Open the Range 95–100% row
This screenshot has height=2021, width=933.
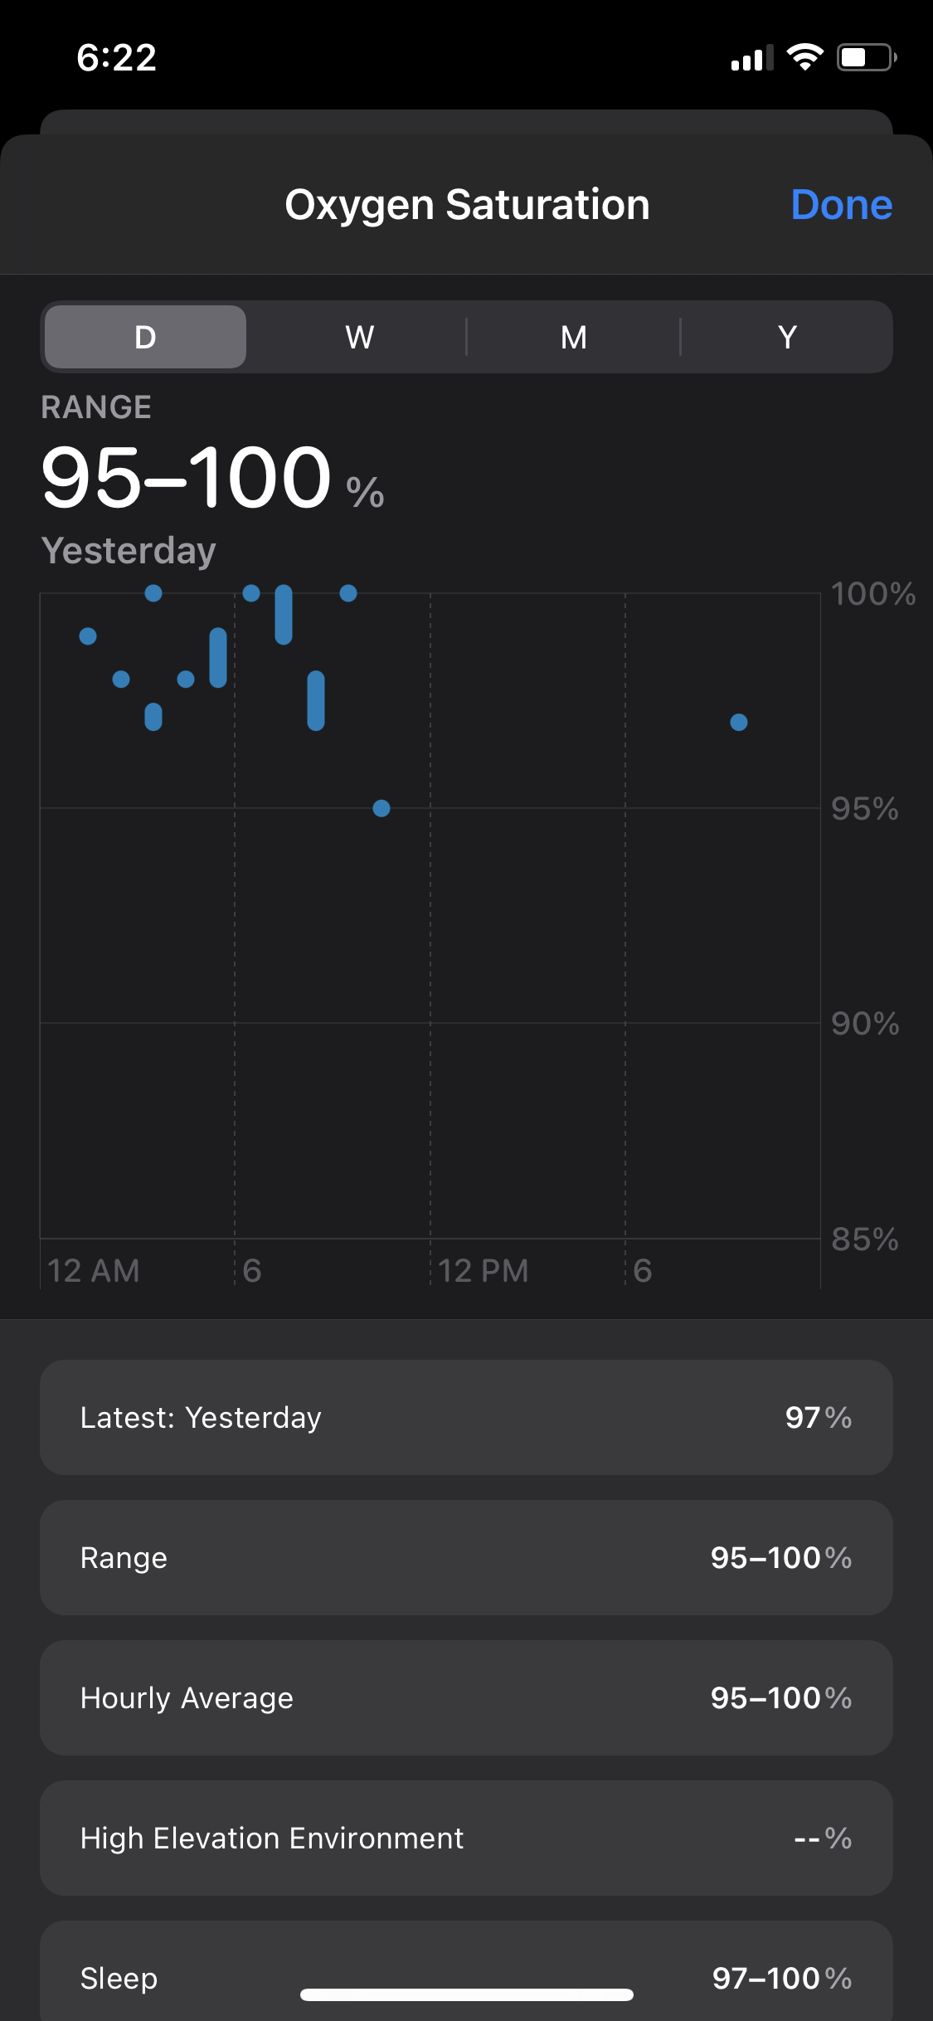[x=466, y=1557]
